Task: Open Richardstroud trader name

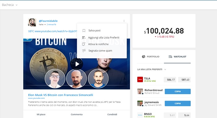Action: pos(153,90)
